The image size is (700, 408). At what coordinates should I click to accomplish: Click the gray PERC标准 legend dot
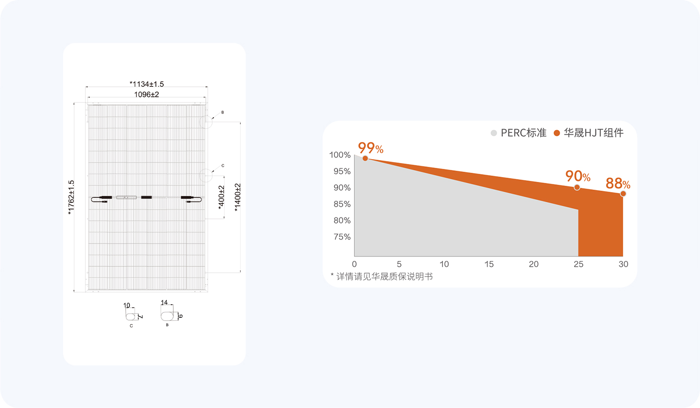(494, 133)
